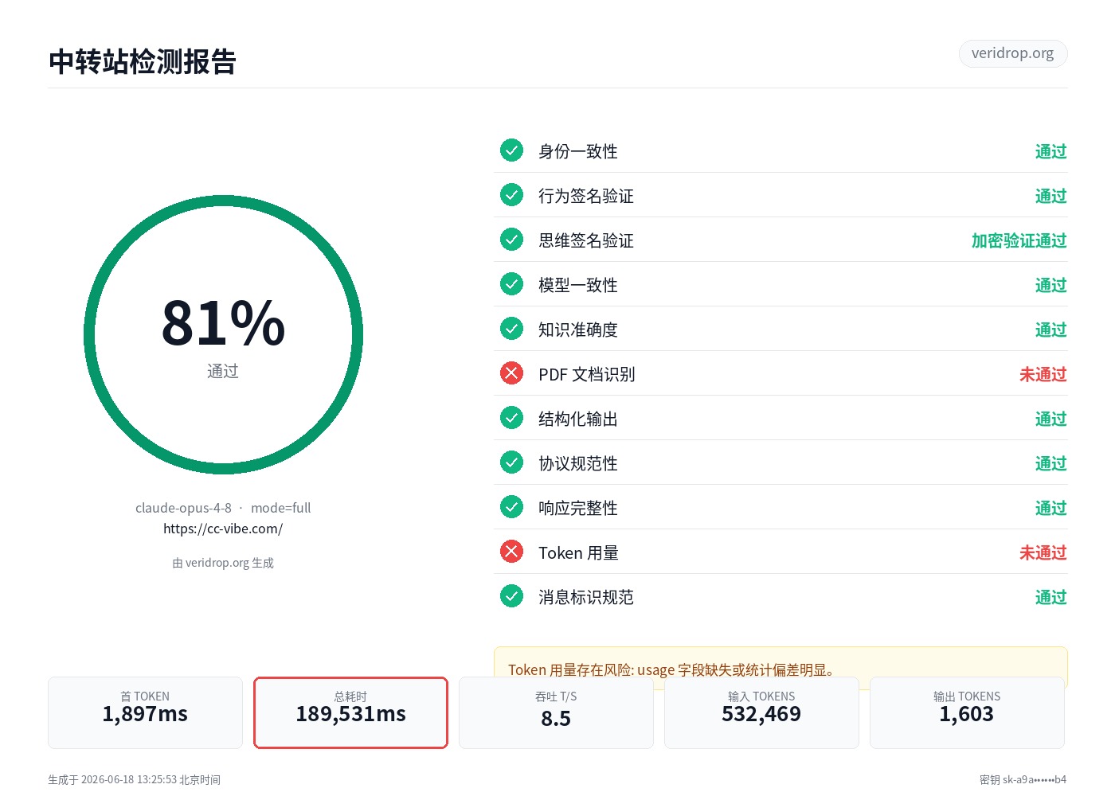Click the 未通过 status for PDF 文档识别

pyautogui.click(x=1043, y=374)
